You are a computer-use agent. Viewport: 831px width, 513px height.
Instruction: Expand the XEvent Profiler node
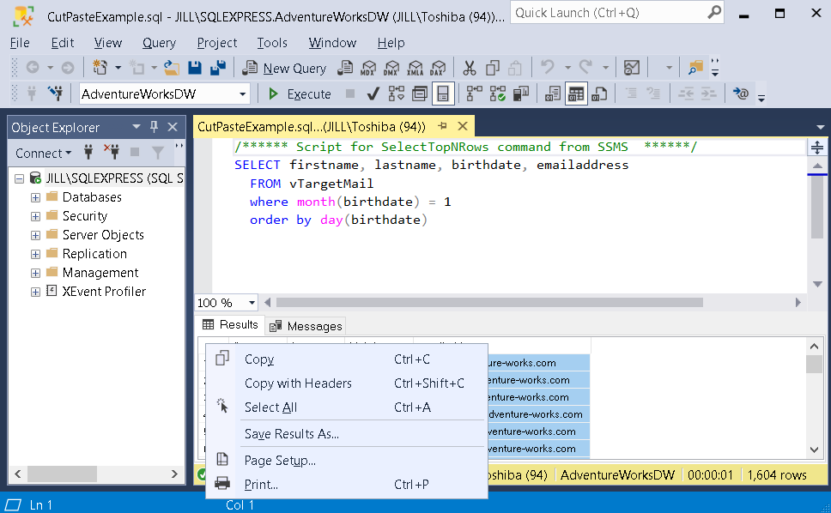pyautogui.click(x=35, y=292)
